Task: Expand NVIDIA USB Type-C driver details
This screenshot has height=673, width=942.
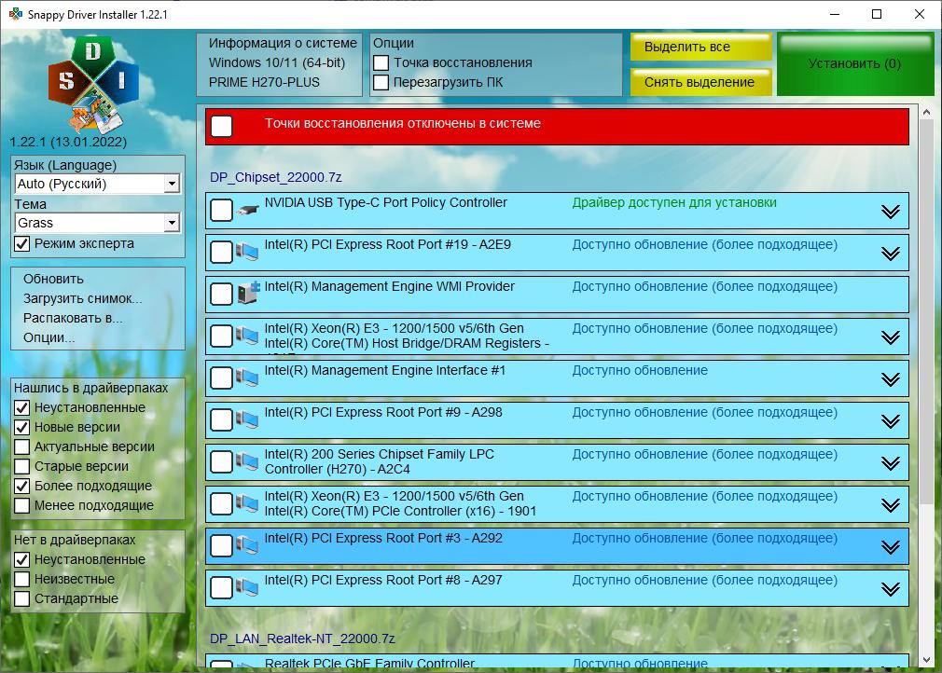Action: (891, 212)
